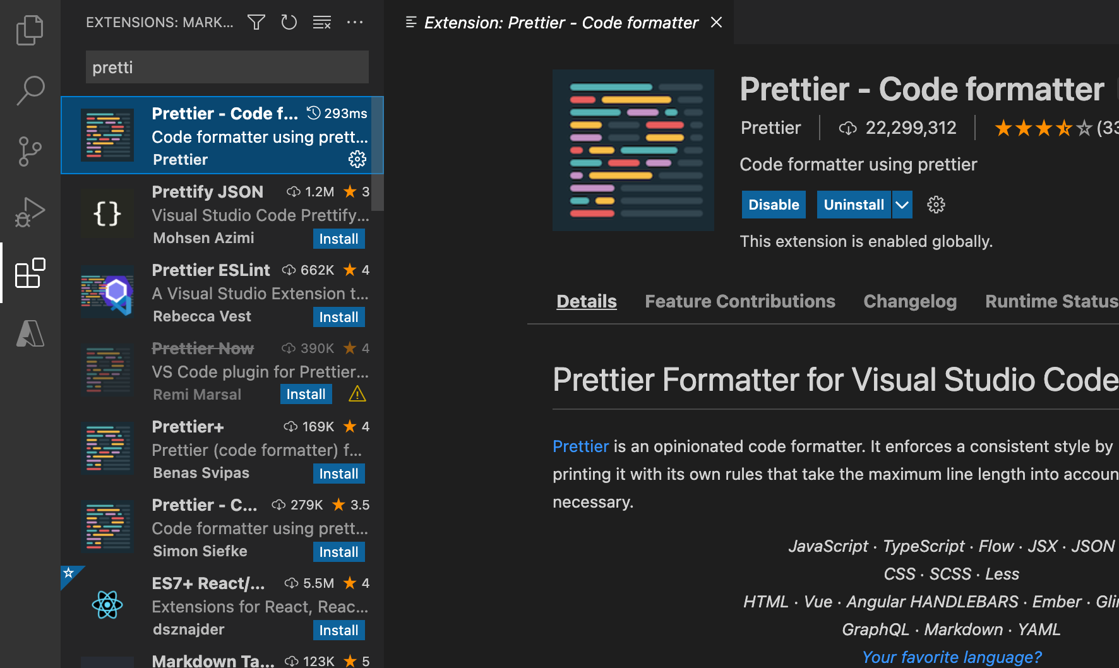Switch to the Changelog tab
Viewport: 1119px width, 668px height.
point(910,301)
